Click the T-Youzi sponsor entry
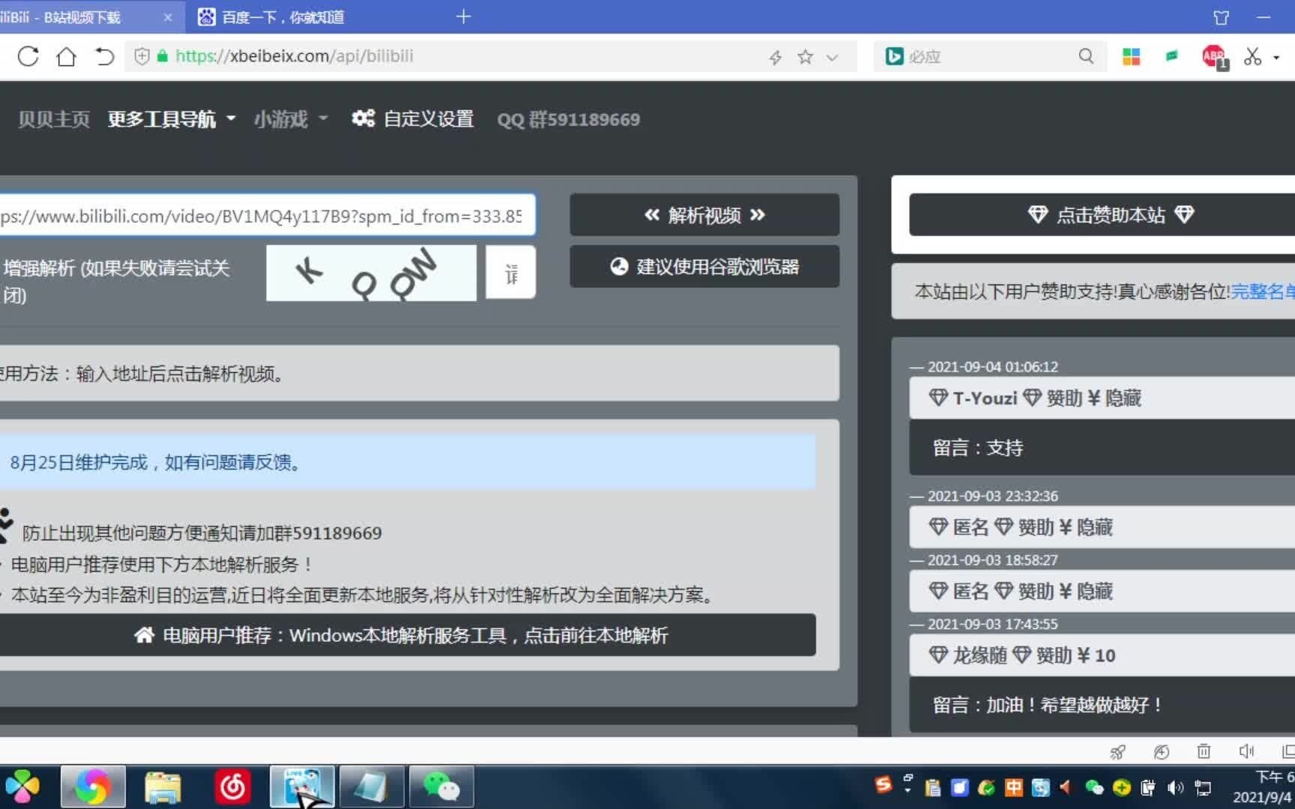This screenshot has width=1295, height=809. tap(1102, 398)
